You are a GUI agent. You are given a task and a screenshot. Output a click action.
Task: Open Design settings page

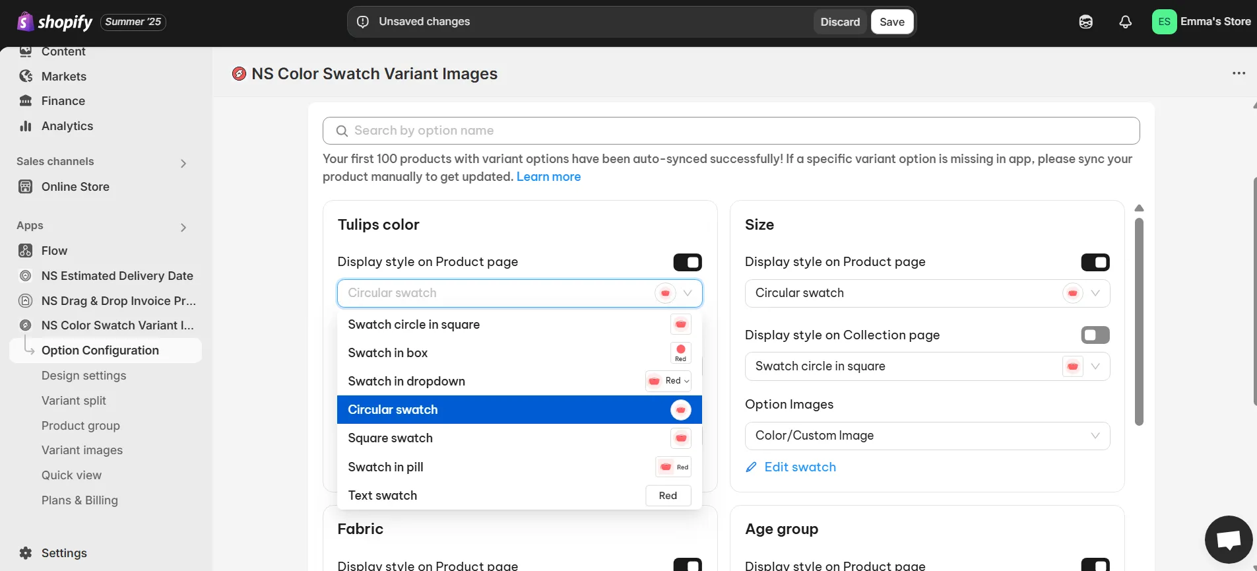[84, 376]
